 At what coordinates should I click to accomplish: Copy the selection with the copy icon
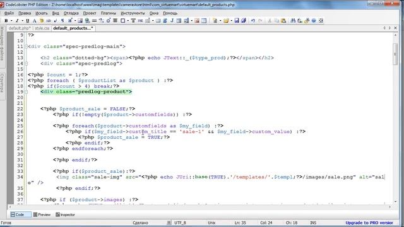[x=276, y=21]
